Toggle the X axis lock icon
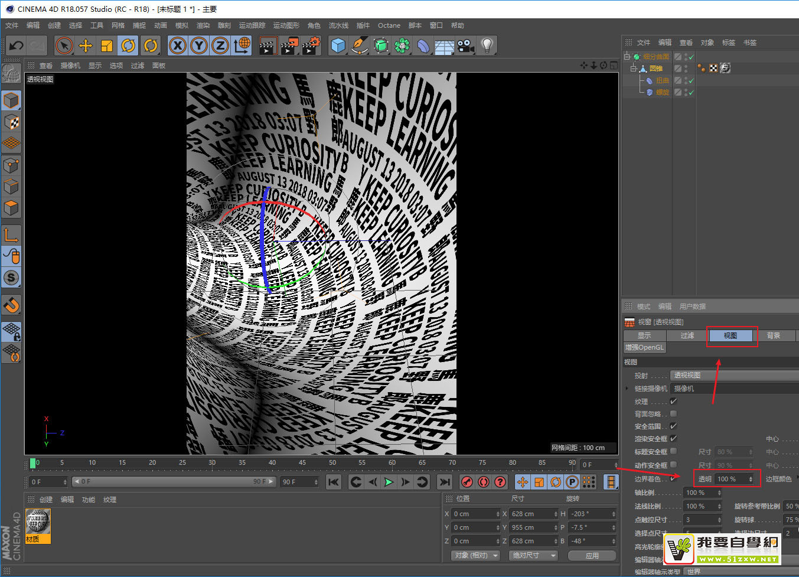 (x=178, y=45)
